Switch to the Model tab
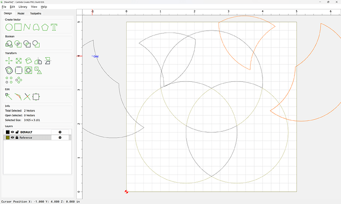The width and height of the screenshot is (341, 204). coord(21,13)
